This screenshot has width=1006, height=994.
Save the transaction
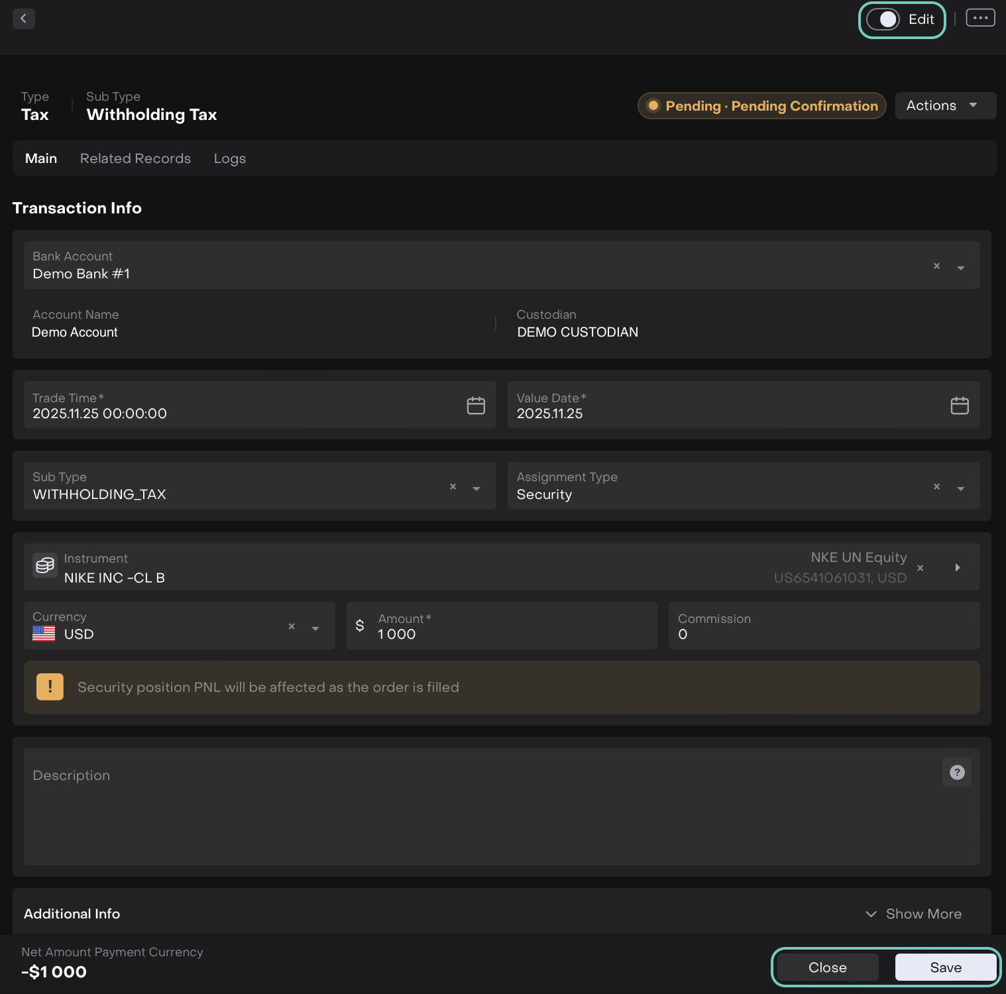(x=945, y=967)
